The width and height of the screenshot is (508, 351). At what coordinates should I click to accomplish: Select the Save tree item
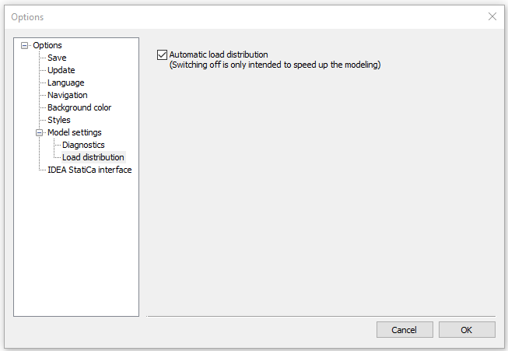(x=57, y=58)
